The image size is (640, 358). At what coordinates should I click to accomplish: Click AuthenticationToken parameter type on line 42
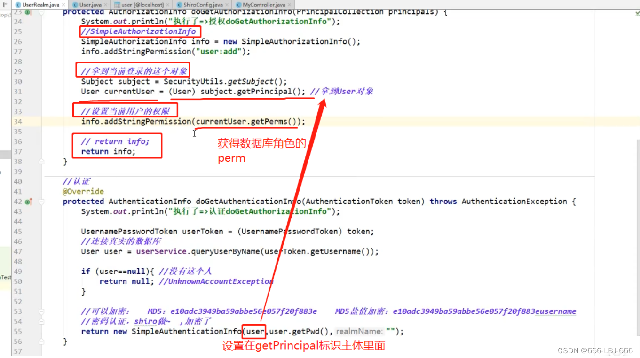pos(349,202)
